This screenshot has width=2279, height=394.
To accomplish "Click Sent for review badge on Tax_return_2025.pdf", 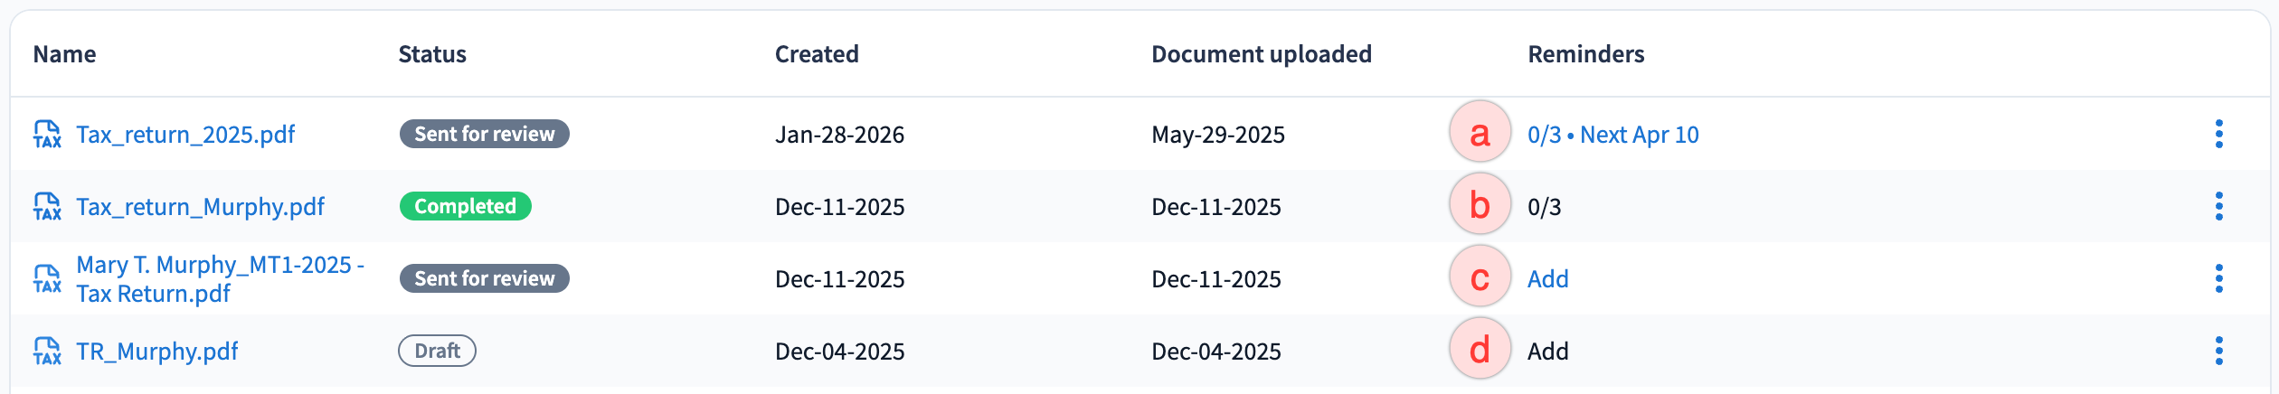I will click(x=484, y=135).
